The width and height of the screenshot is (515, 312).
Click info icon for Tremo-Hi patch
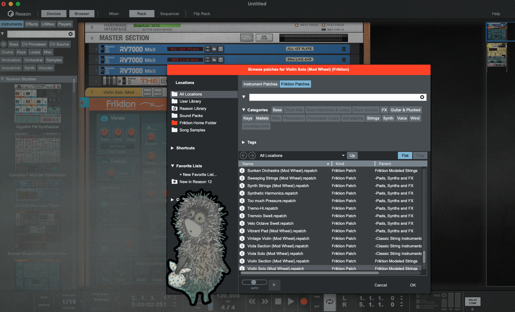(x=242, y=209)
